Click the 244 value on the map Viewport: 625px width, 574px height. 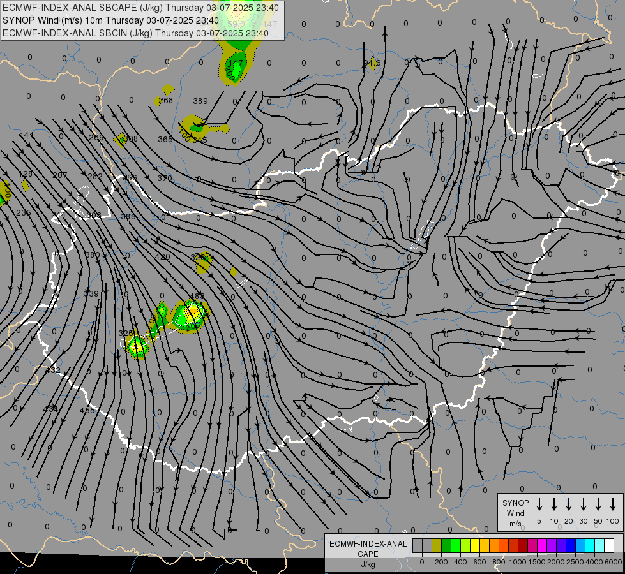59,215
